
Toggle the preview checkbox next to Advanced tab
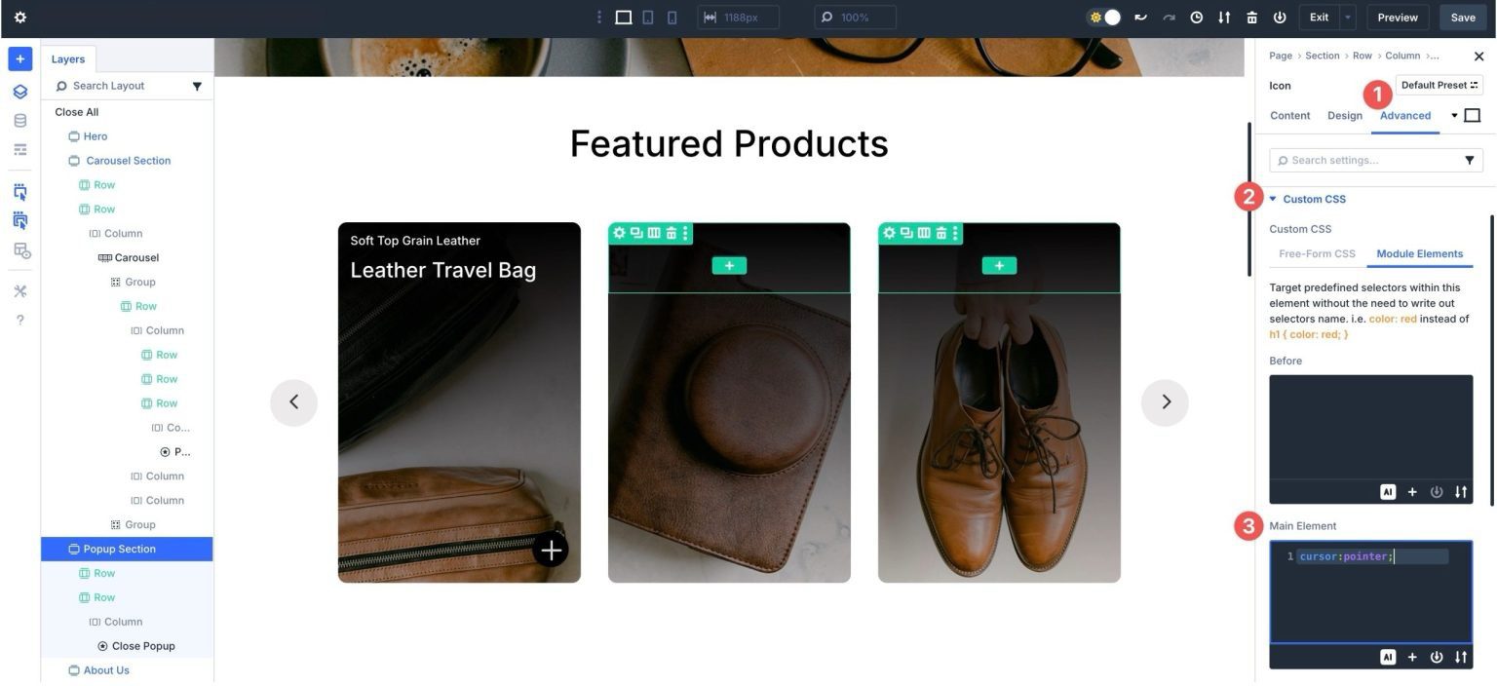(x=1472, y=115)
